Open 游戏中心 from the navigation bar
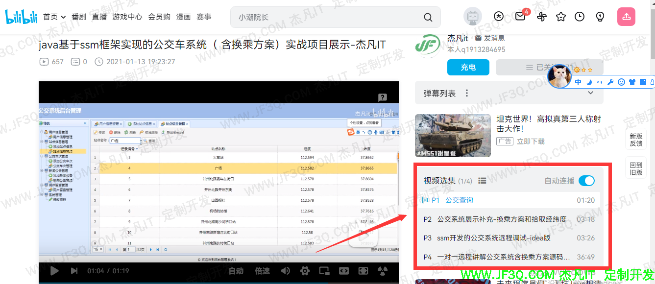 point(127,17)
